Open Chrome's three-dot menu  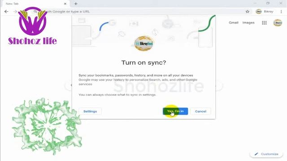pos(281,12)
